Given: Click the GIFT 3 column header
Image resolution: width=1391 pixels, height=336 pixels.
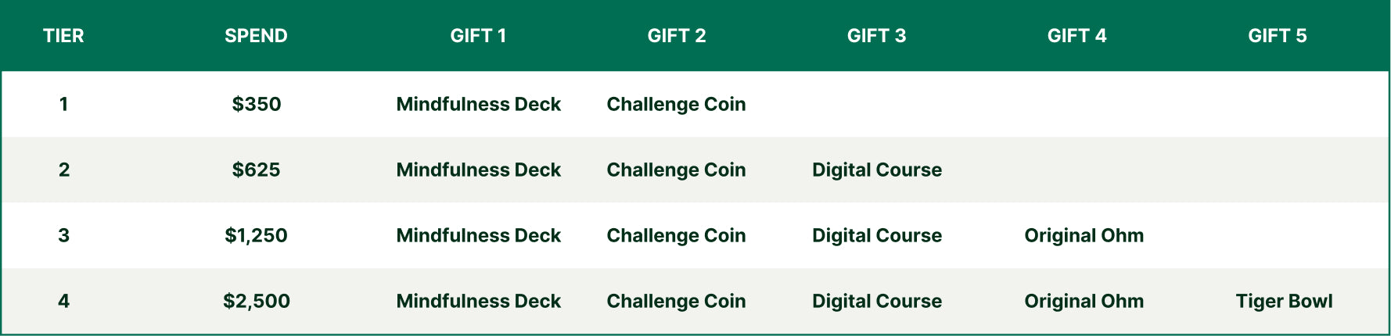Looking at the screenshot, I should click(x=876, y=36).
